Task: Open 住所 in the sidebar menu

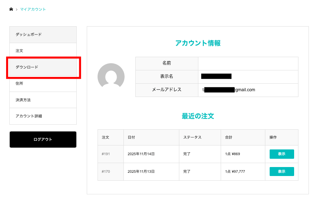Action: point(43,83)
